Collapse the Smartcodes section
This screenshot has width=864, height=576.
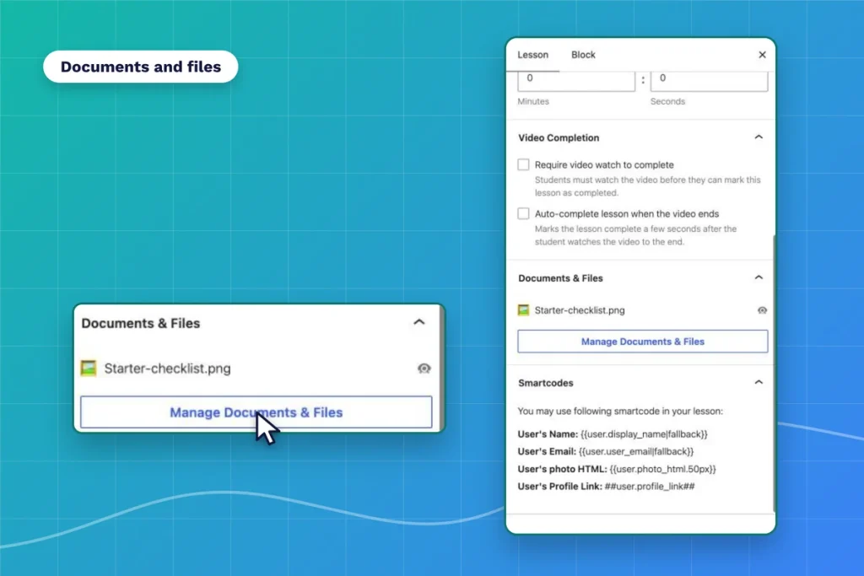(x=759, y=382)
